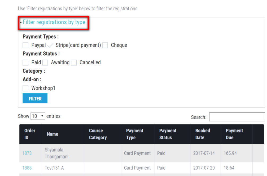Sort by Payment Type column header
This screenshot has width=267, height=176.
138,134
